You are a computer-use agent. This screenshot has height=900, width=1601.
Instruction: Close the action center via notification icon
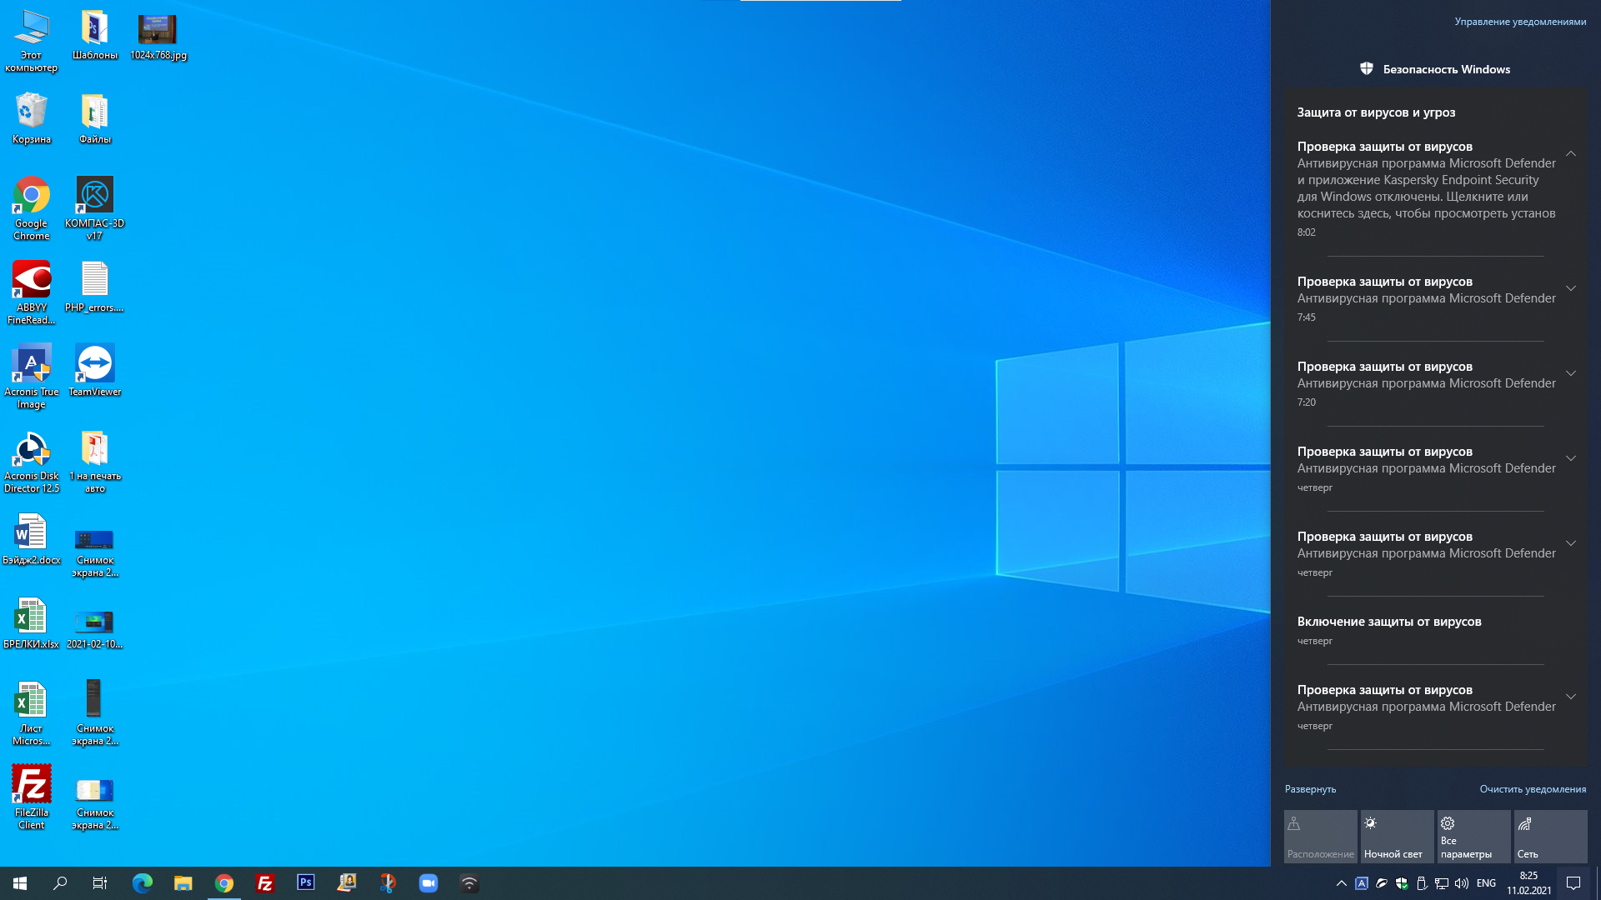1573,883
